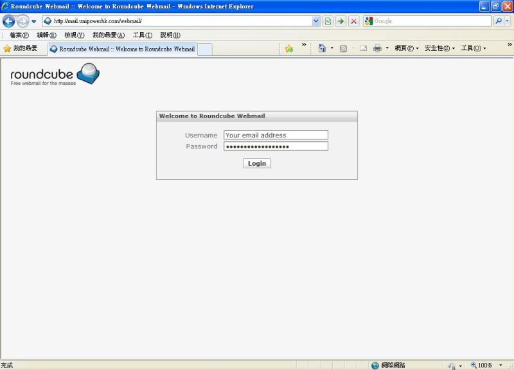Click the Roundcube logo

[55, 74]
